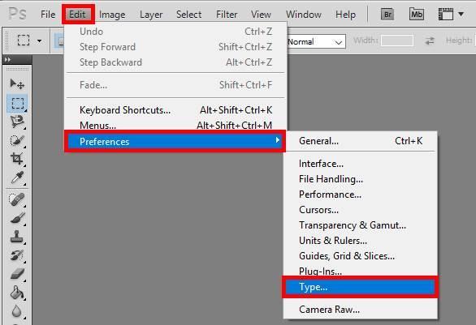This screenshot has width=476, height=325.
Task: Select the Move tool
Action: [x=17, y=84]
